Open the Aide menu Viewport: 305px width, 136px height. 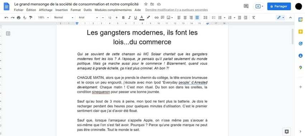138,10
